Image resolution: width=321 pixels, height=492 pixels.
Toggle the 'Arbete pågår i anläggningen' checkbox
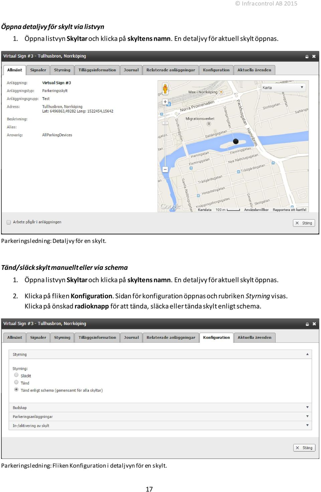click(9, 222)
